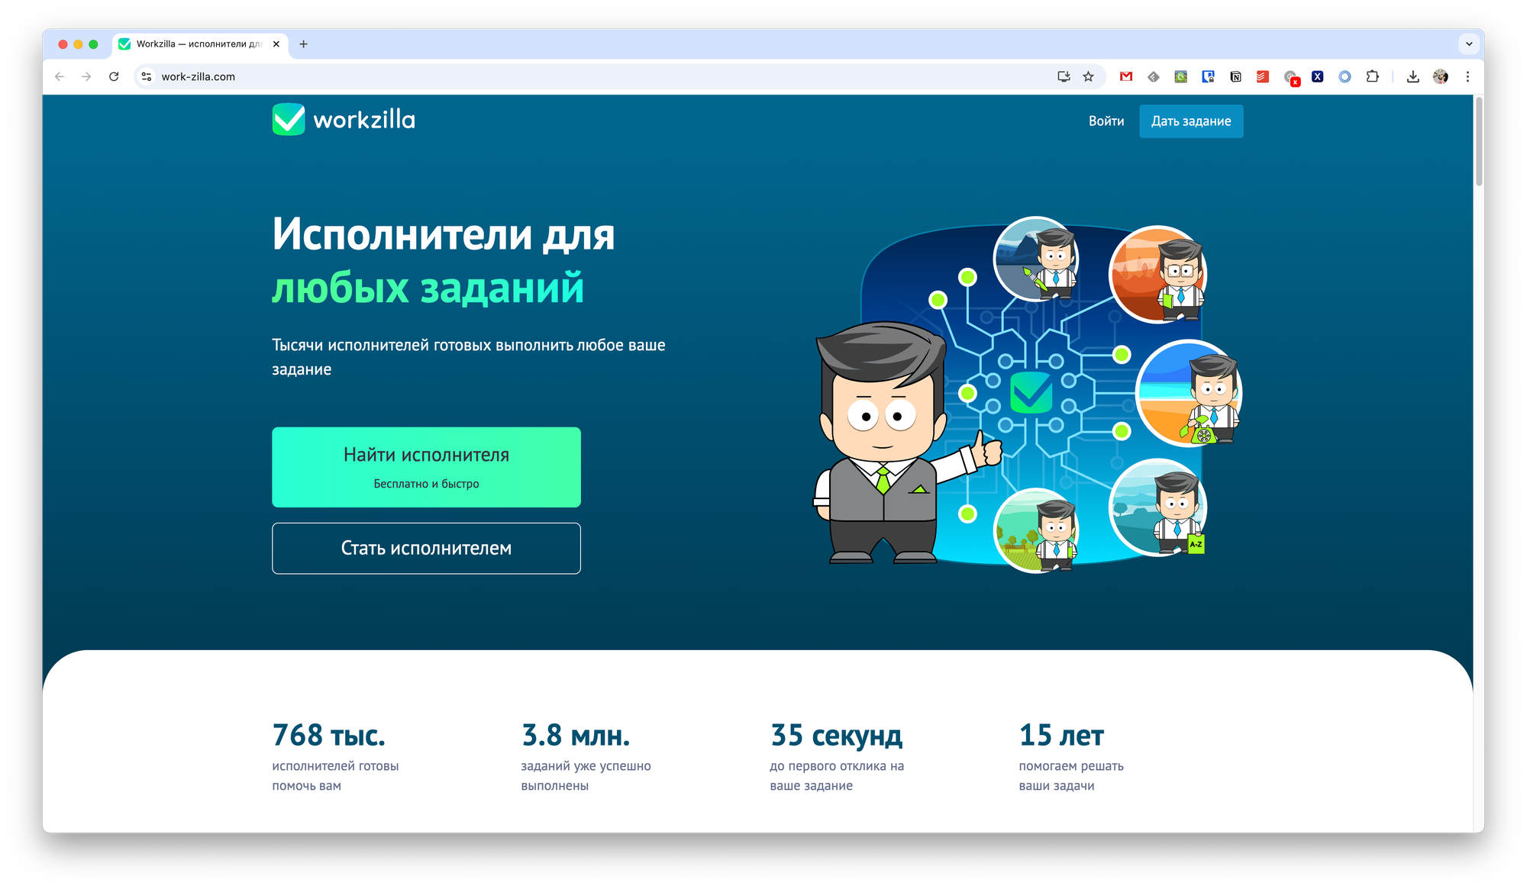
Task: Reload the page
Action: [x=114, y=76]
